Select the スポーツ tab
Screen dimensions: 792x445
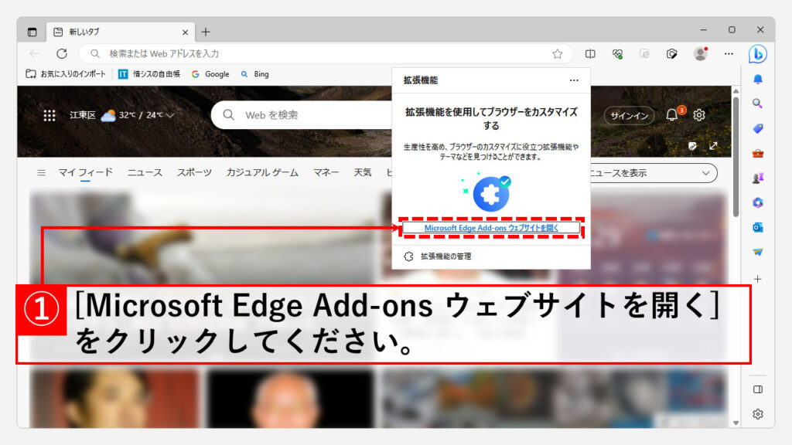[x=194, y=172]
